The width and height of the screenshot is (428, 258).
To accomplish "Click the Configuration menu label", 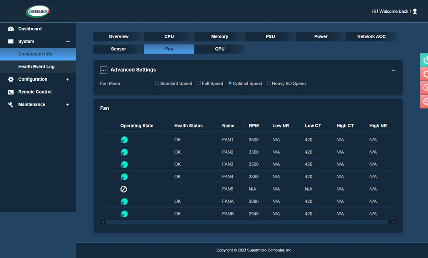I will tap(33, 79).
